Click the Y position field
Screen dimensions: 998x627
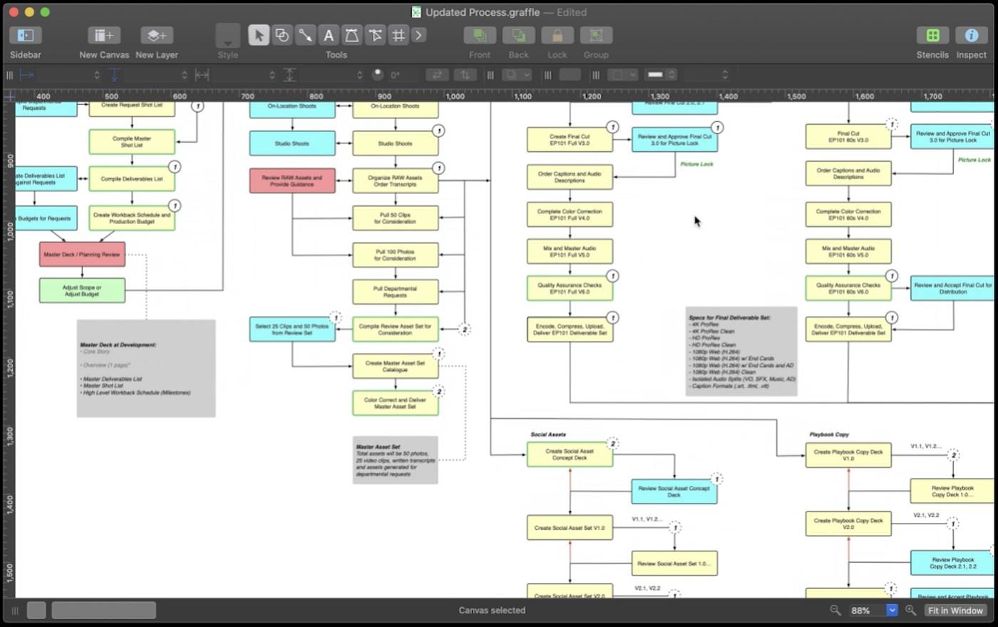point(152,74)
